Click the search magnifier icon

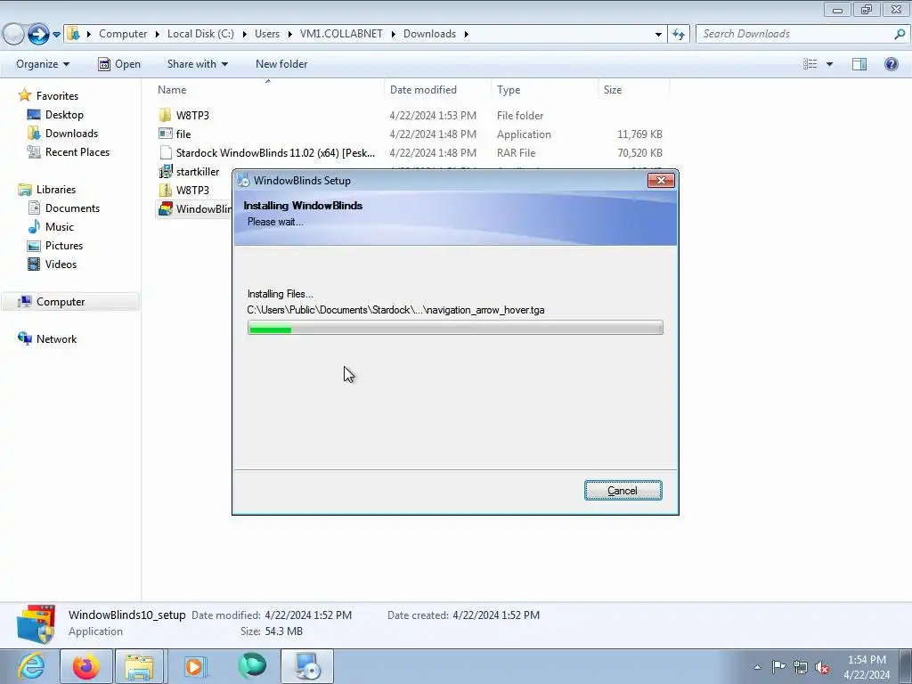[900, 34]
